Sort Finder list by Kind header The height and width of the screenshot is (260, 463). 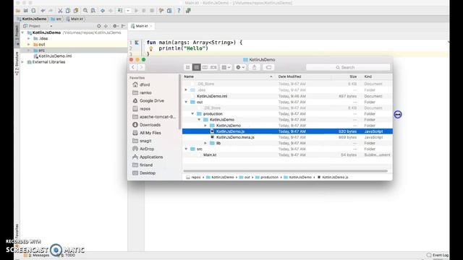point(377,77)
